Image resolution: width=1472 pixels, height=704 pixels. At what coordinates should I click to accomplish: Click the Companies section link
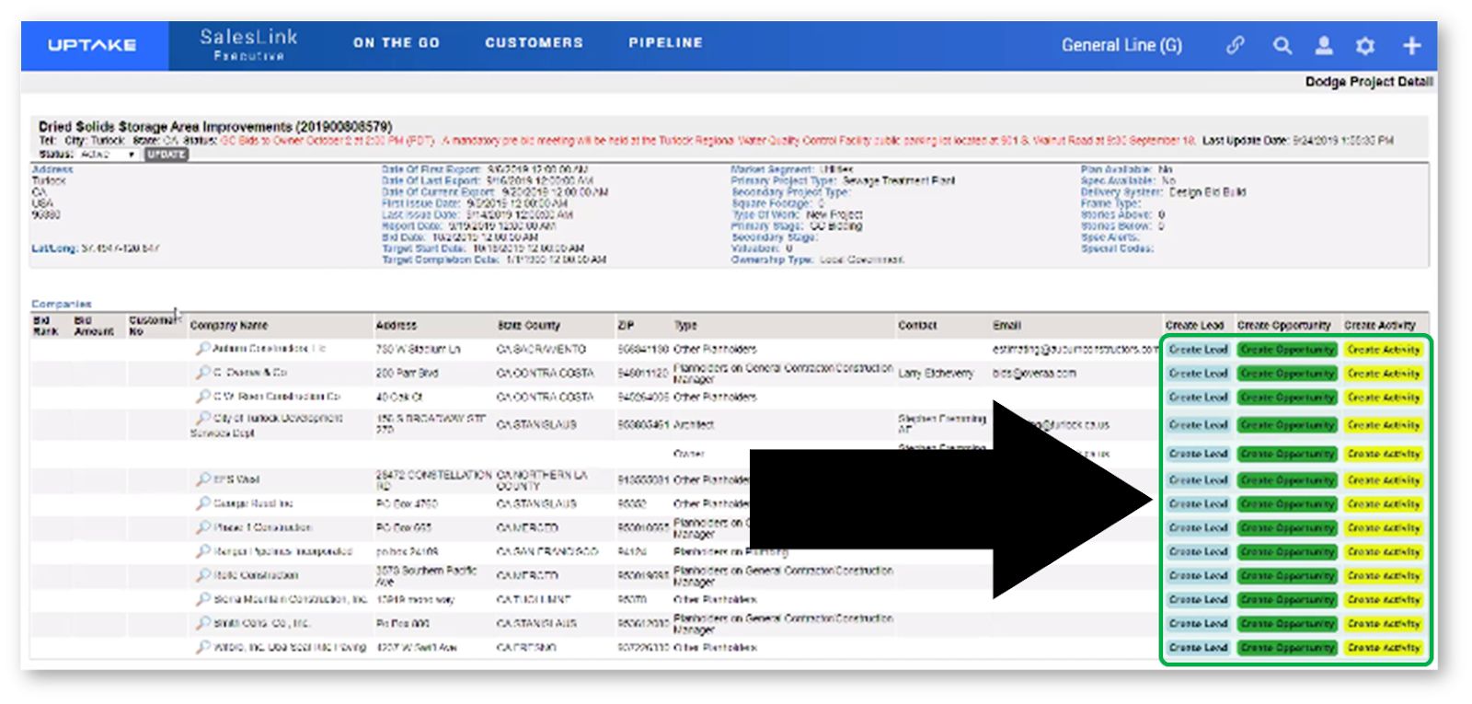62,304
